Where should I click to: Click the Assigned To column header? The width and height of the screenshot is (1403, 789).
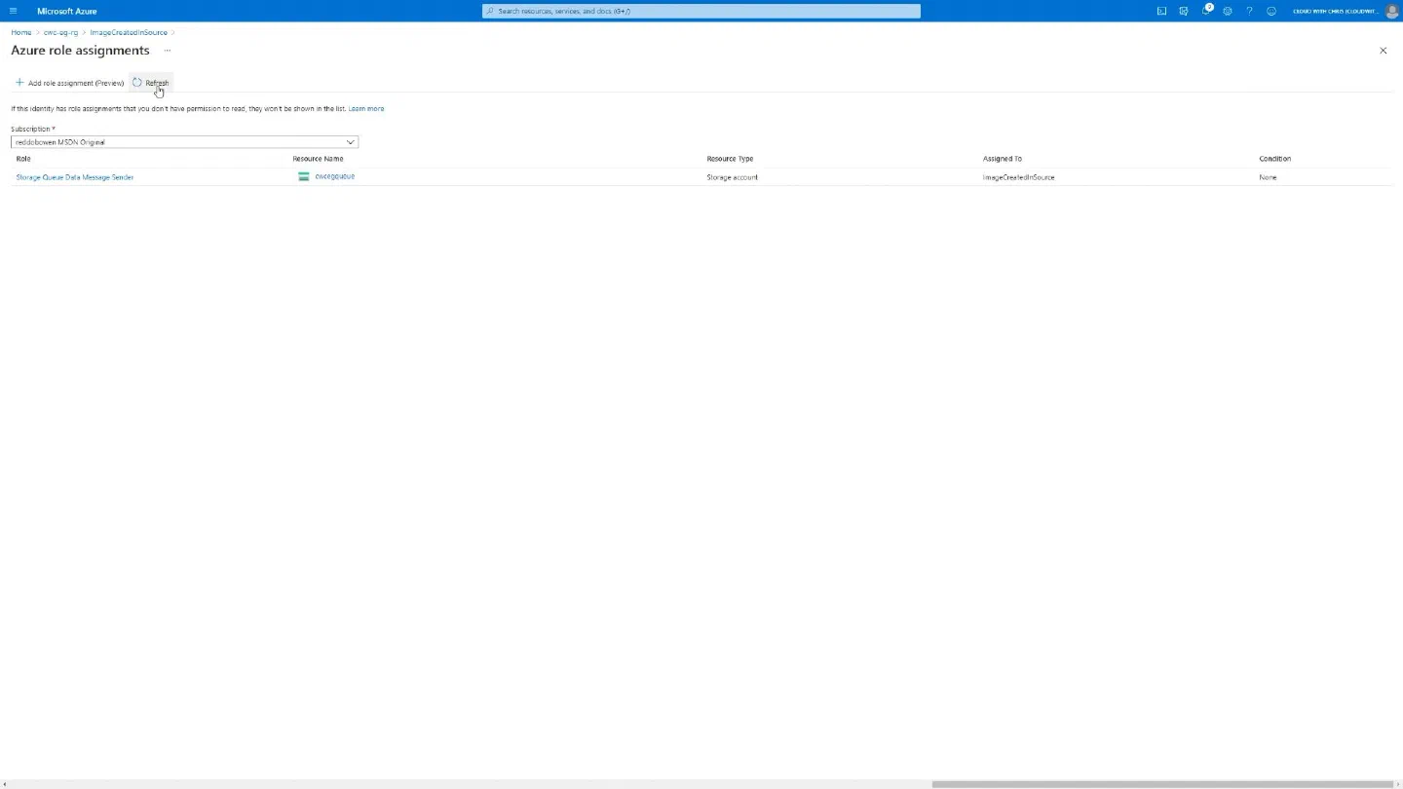(1003, 159)
